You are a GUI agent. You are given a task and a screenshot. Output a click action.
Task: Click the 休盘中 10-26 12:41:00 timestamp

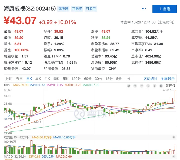147,22
